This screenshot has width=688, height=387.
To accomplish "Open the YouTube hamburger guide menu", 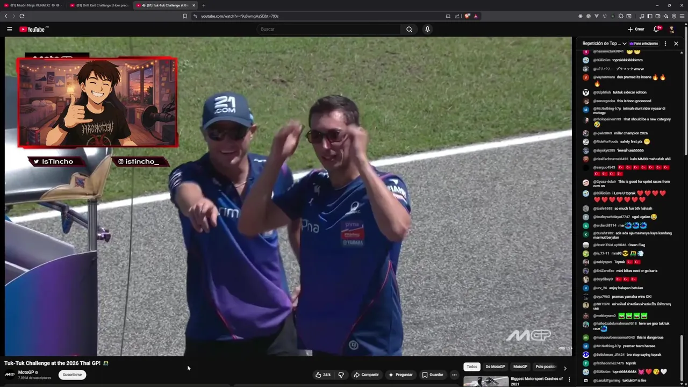I will pyautogui.click(x=9, y=30).
